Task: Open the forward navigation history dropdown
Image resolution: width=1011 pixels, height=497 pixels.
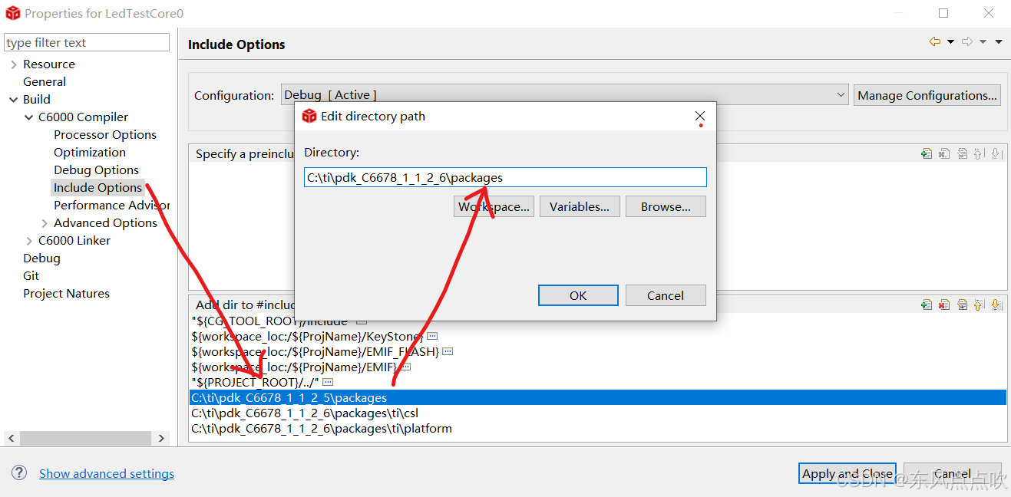Action: pos(983,42)
